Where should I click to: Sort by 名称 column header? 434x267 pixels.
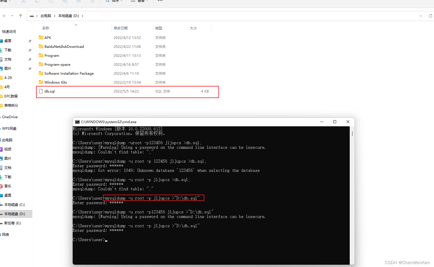point(46,28)
